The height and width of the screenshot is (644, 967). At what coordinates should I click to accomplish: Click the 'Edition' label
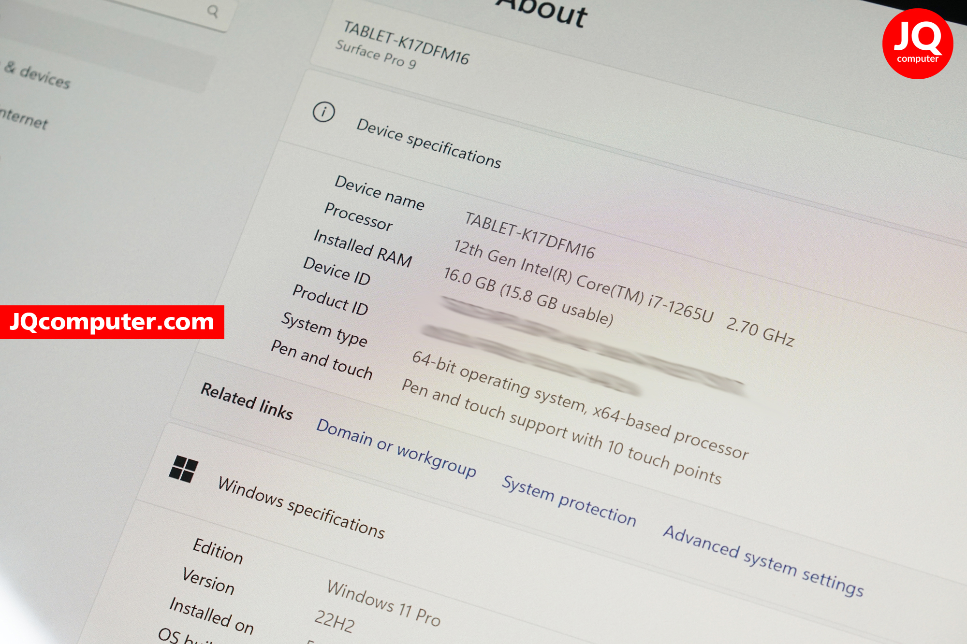coord(218,551)
